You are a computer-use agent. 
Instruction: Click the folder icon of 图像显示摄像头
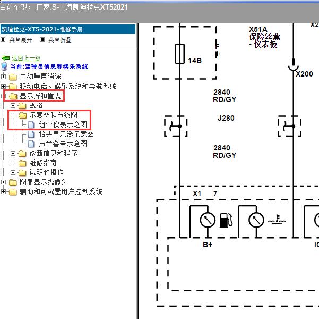click(x=13, y=182)
